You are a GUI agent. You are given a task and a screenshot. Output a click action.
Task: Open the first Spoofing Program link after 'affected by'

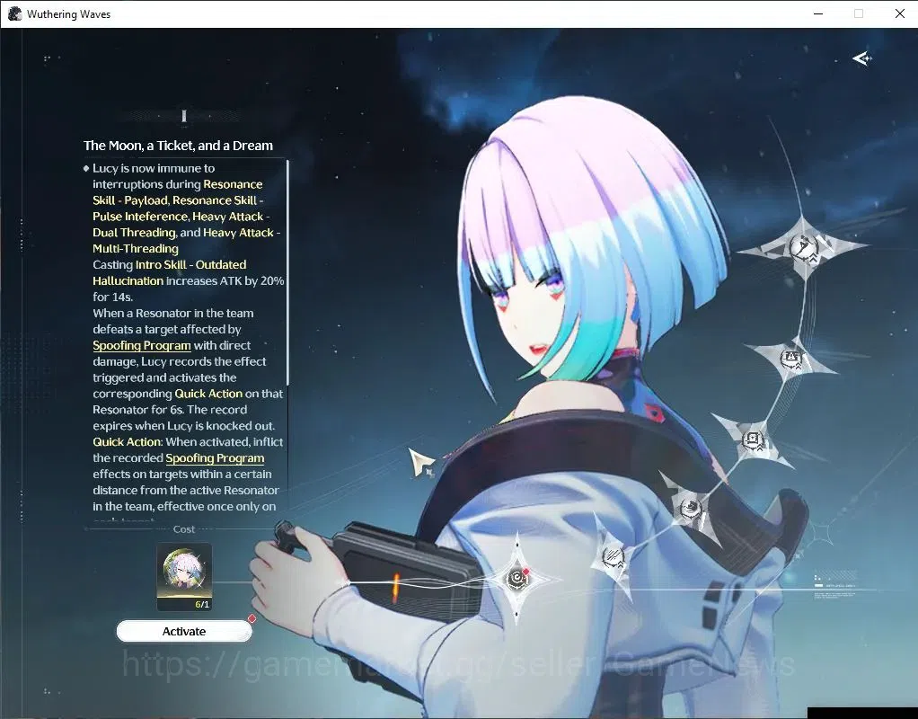click(x=142, y=346)
